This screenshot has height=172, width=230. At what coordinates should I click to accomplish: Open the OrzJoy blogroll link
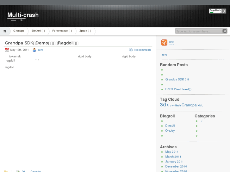point(170,131)
